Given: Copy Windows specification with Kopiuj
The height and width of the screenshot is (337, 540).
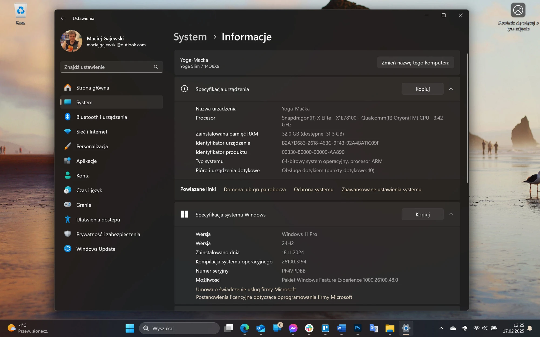Looking at the screenshot, I should (x=423, y=214).
